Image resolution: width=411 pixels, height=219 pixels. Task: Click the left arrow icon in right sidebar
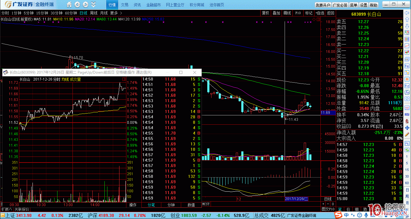click(x=407, y=14)
